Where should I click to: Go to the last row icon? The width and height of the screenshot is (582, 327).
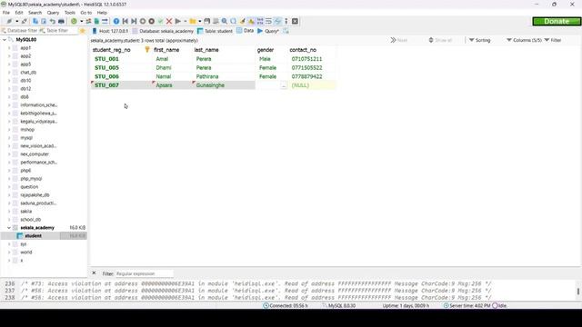(134, 22)
